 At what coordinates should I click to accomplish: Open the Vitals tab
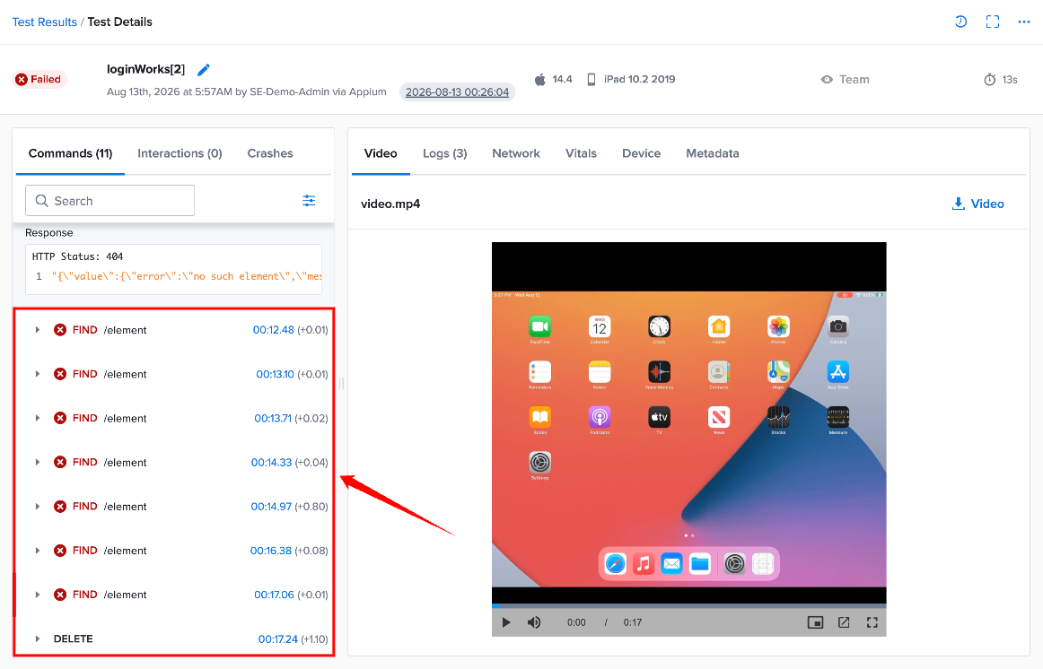(581, 153)
